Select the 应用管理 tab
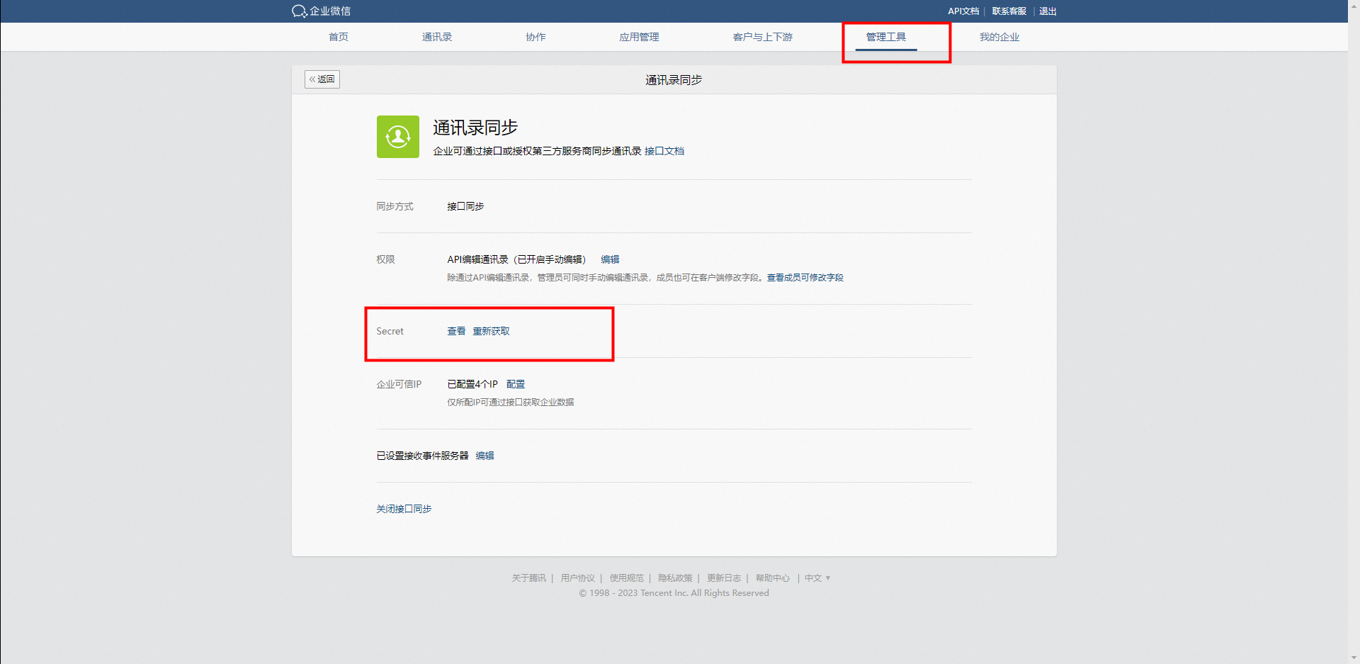Screen dimensions: 1360x664 tap(639, 37)
